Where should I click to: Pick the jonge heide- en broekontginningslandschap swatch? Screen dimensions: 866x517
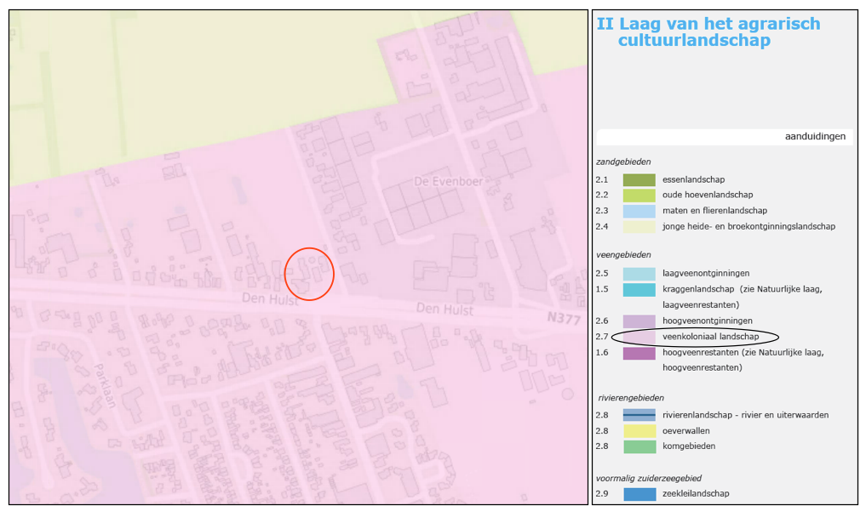click(x=639, y=226)
